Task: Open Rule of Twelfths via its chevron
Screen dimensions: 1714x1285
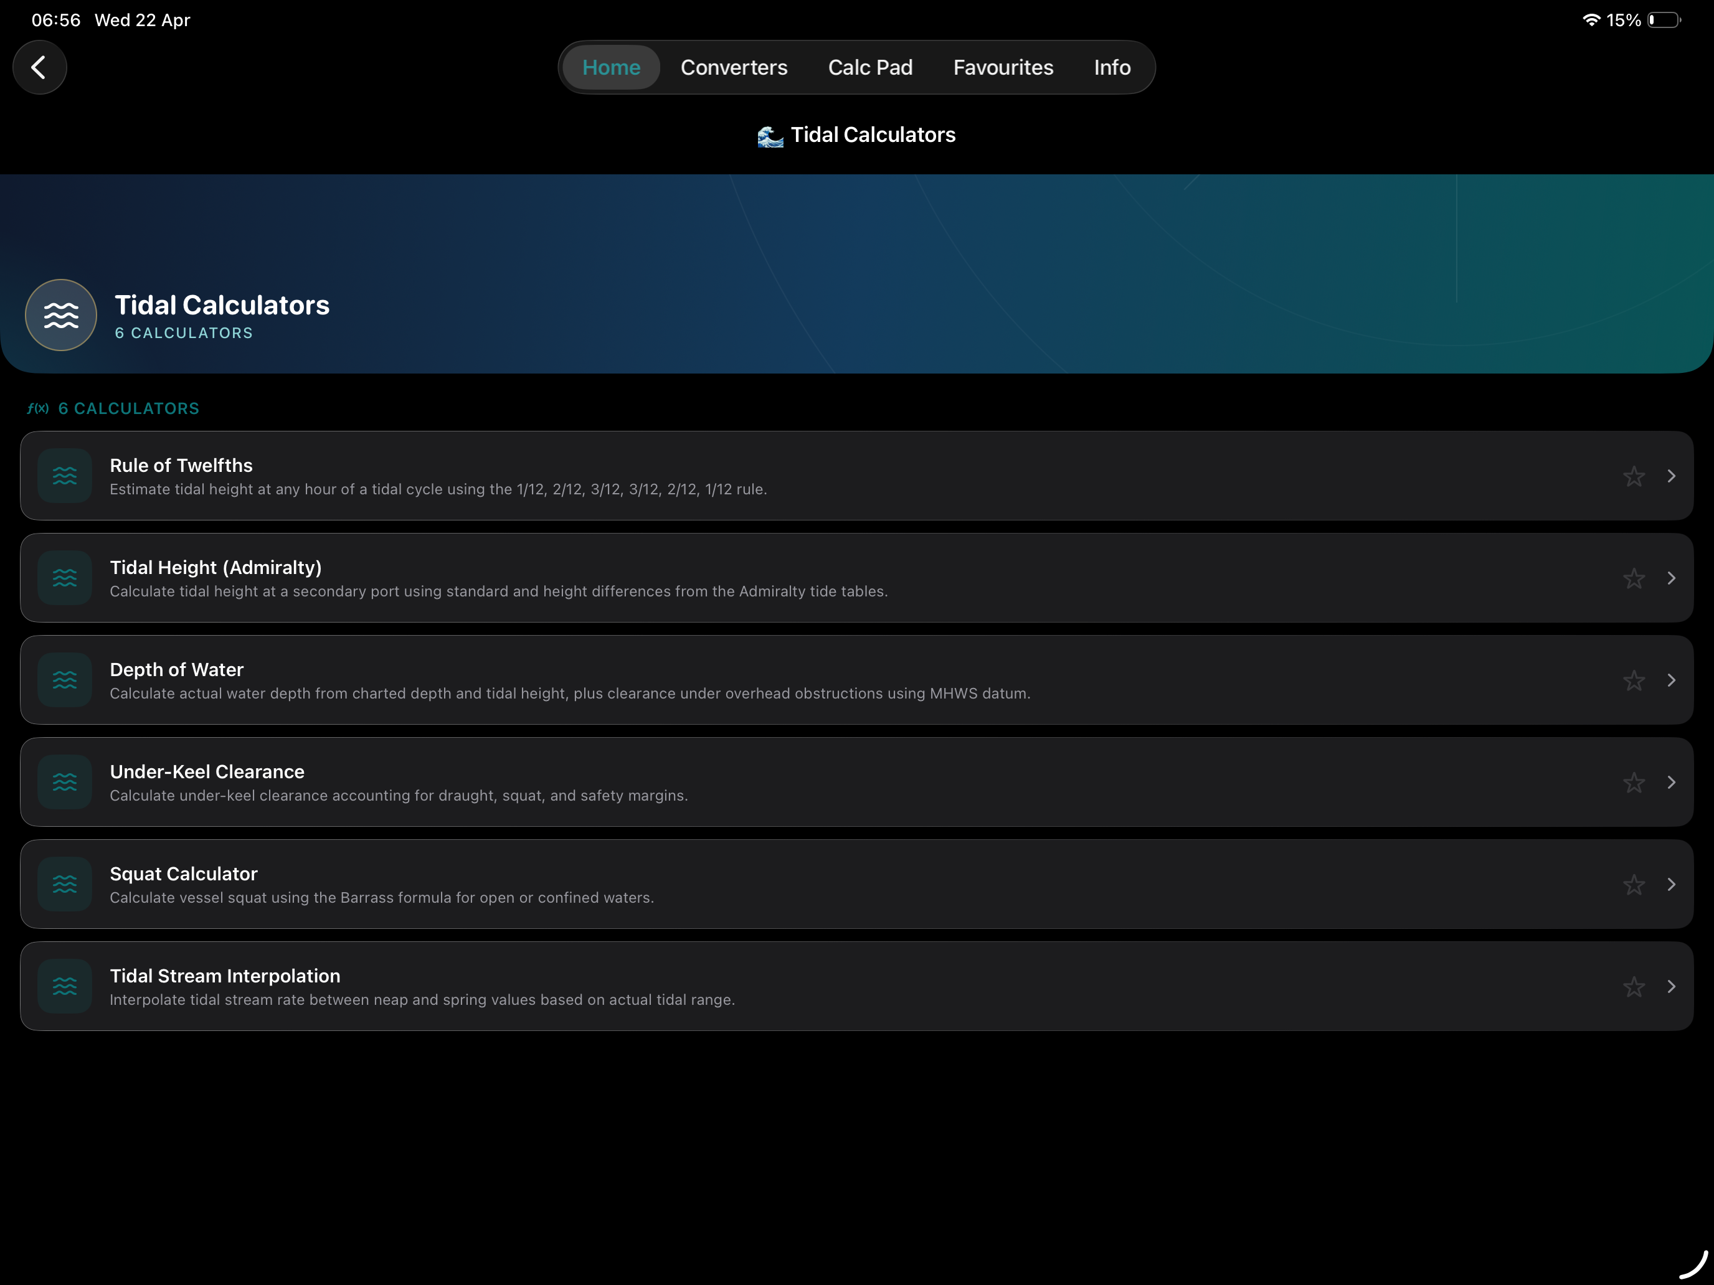Action: coord(1672,476)
